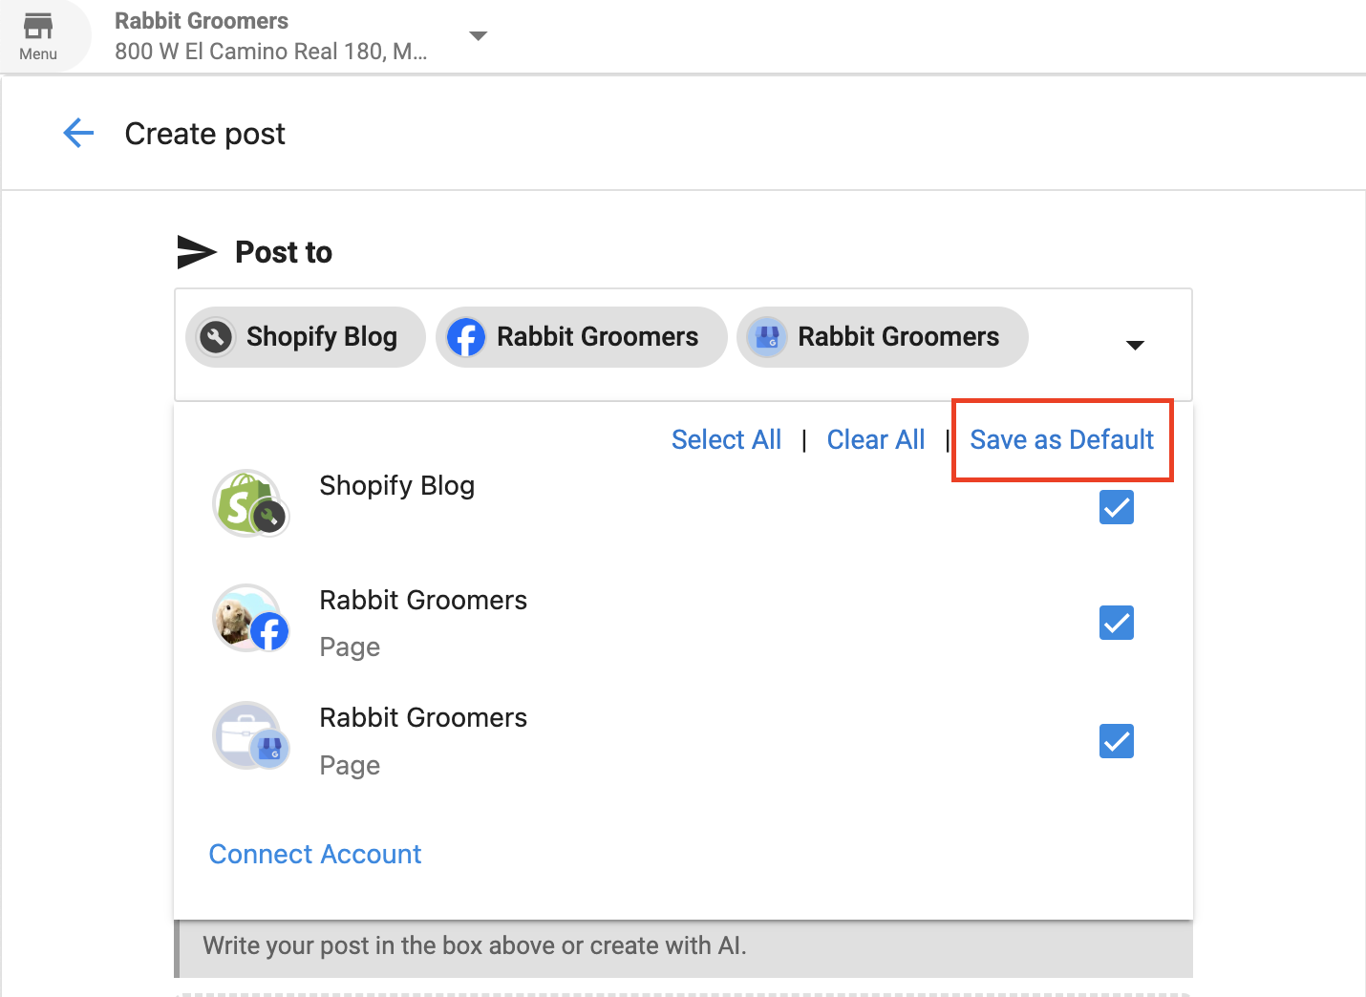Click the Facebook page avatar with rabbit photo

[250, 619]
